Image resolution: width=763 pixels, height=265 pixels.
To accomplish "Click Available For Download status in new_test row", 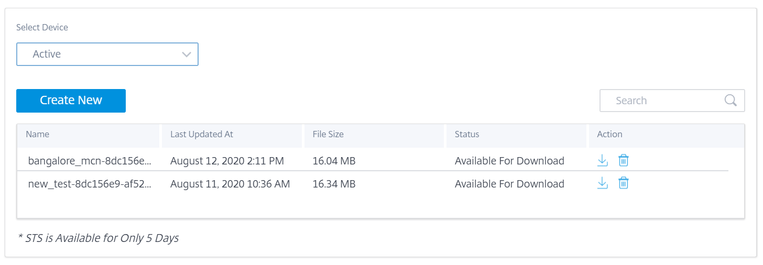I will point(509,184).
